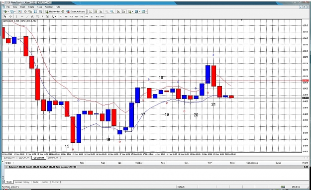The width and height of the screenshot is (311, 190).
Task: Switch chart to line chart style
Action: coord(101,11)
